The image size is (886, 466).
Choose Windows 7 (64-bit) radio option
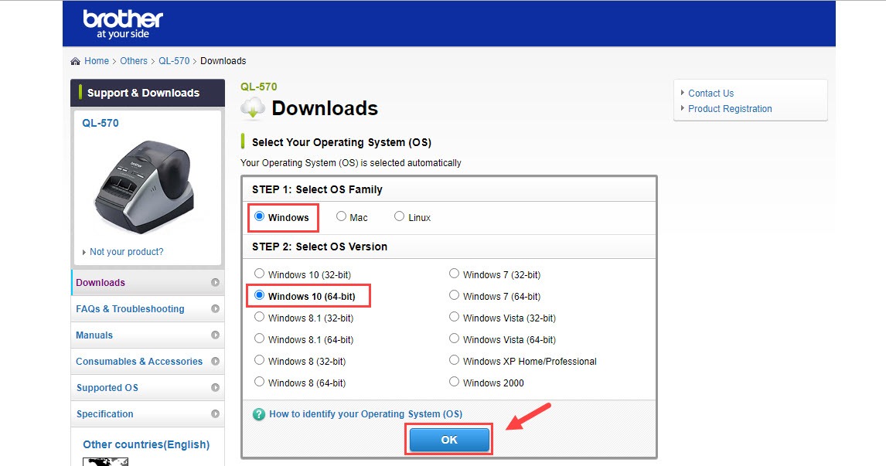(455, 296)
